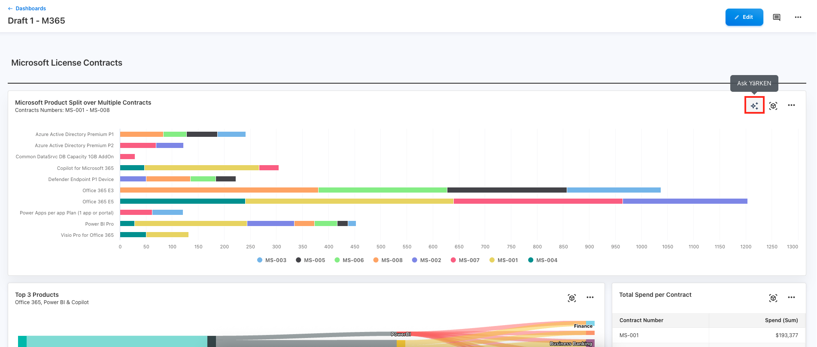
Task: Go back to Dashboards link
Action: point(30,9)
